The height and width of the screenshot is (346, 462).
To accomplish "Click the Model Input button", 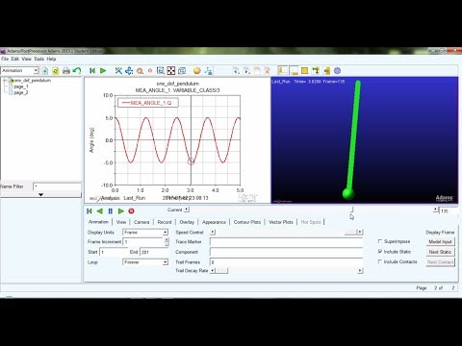I will (440, 242).
